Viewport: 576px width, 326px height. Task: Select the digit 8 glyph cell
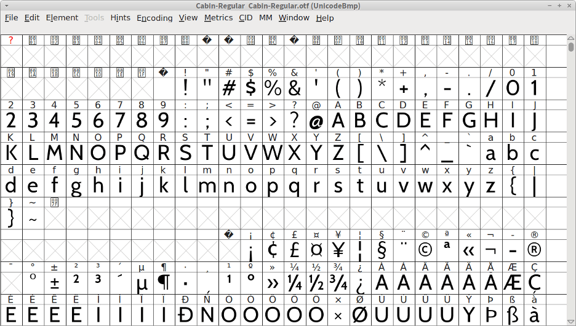click(x=142, y=121)
